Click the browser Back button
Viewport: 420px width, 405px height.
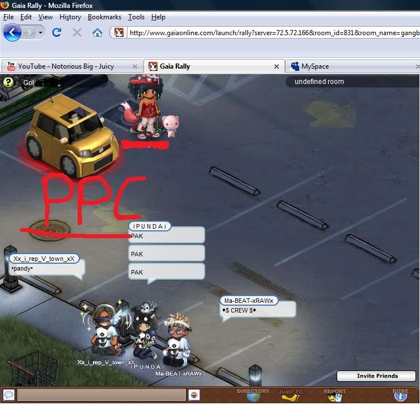pos(12,32)
